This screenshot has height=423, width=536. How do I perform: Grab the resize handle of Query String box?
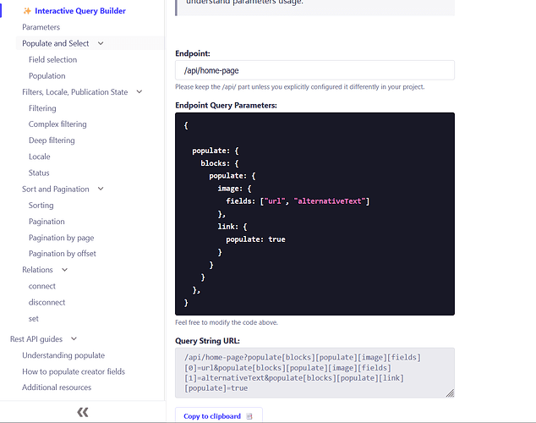pyautogui.click(x=450, y=393)
